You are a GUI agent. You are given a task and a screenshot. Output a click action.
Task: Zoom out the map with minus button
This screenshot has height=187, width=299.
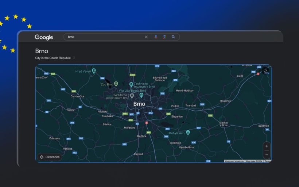(x=267, y=154)
